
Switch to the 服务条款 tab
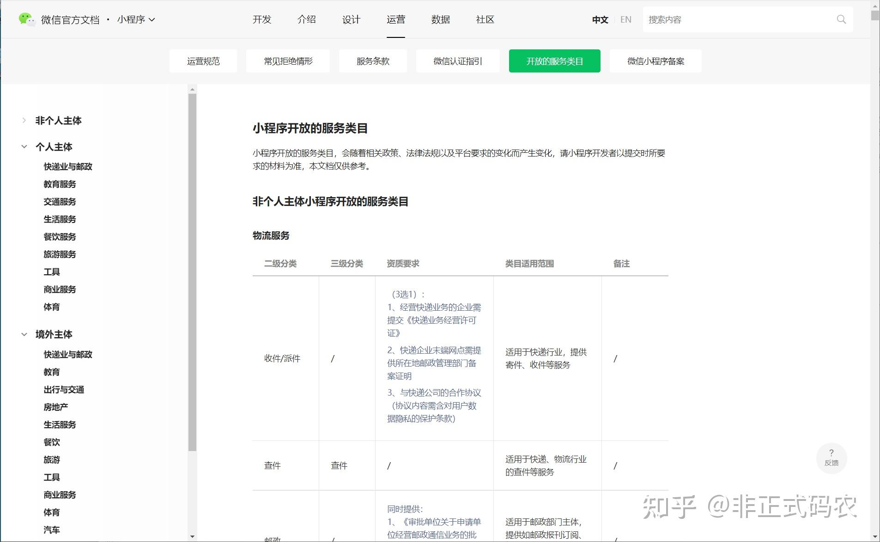(373, 61)
